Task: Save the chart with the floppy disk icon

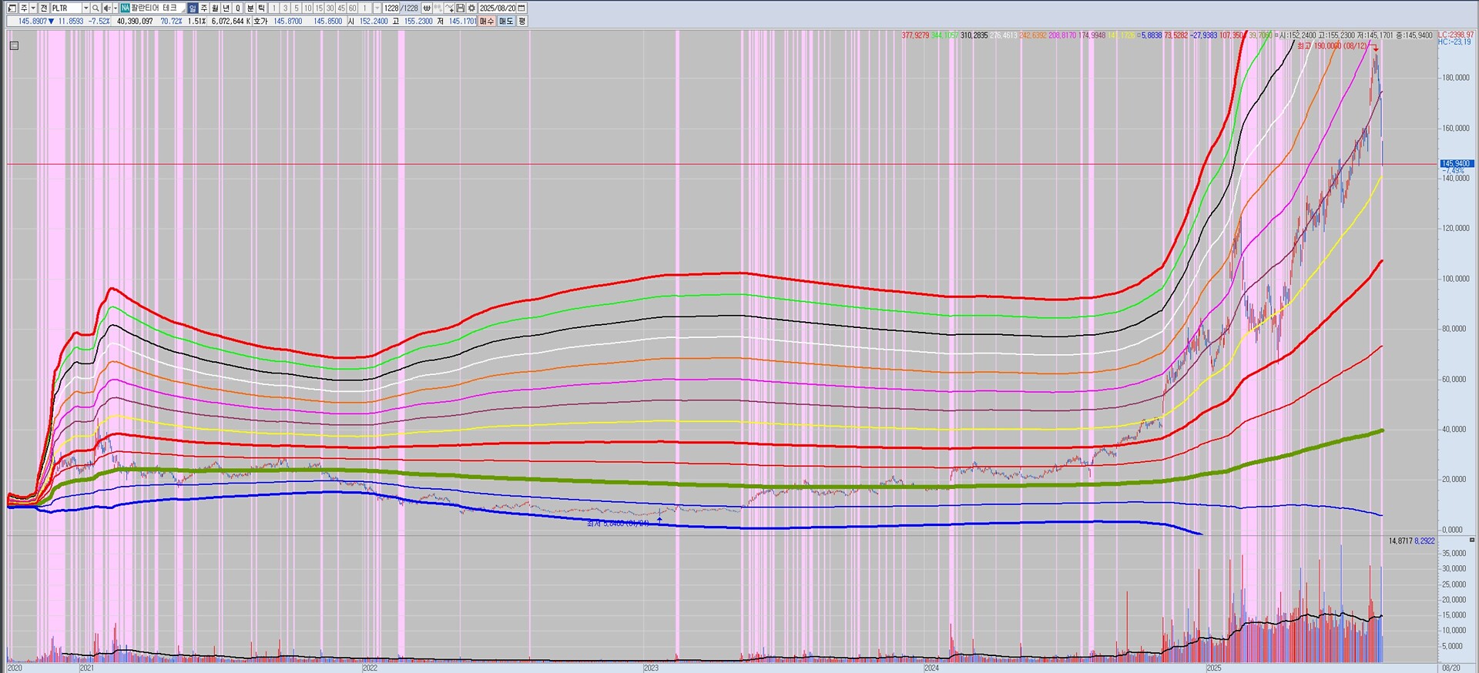Action: [x=461, y=8]
